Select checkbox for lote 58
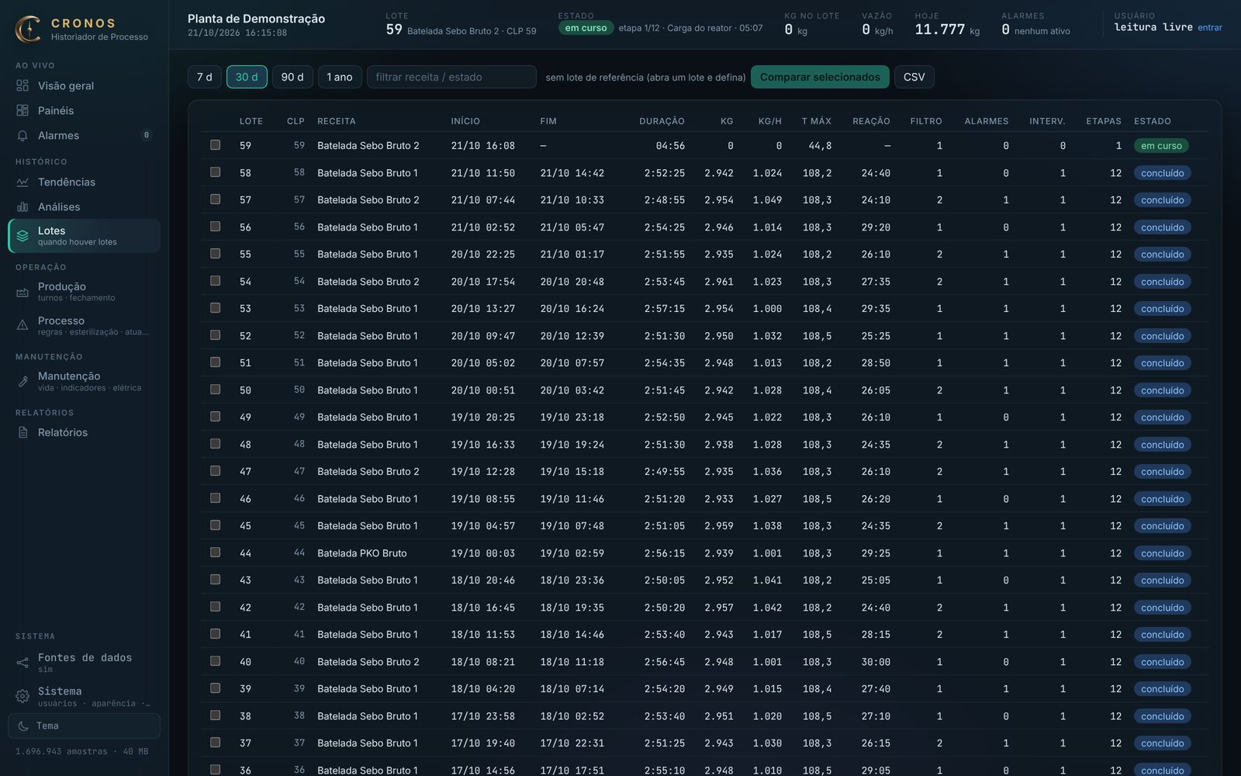1241x776 pixels. pos(215,172)
